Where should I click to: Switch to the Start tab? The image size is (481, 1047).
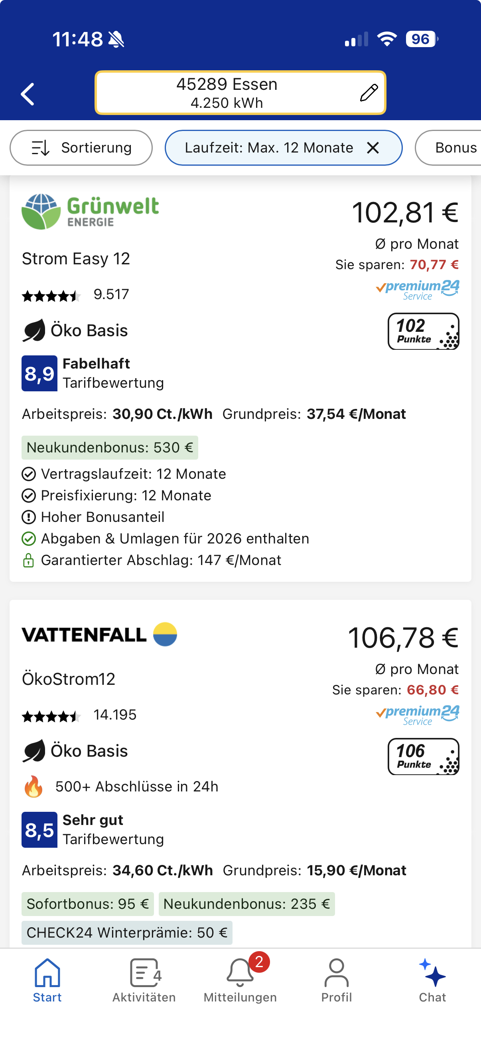[47, 980]
